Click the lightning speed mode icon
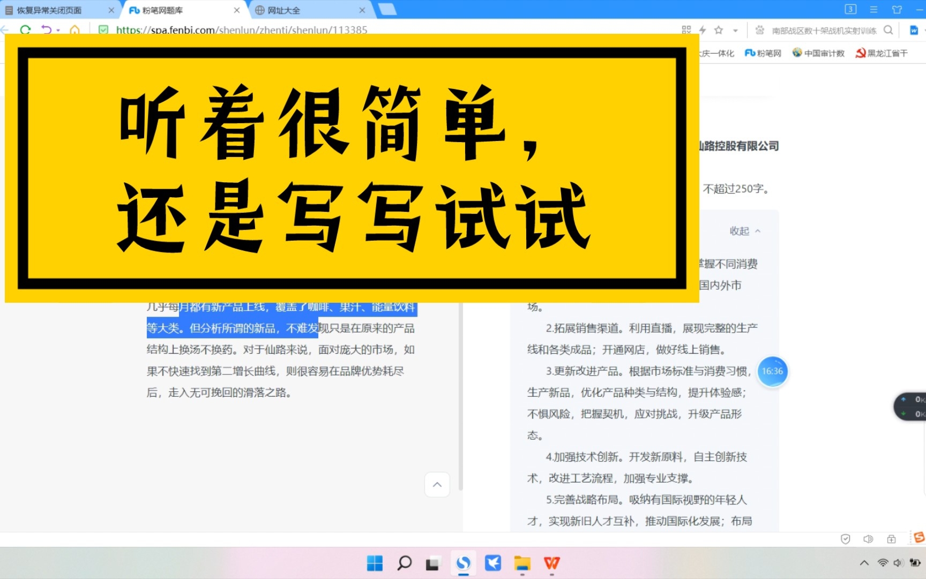This screenshot has width=926, height=579. 703,30
